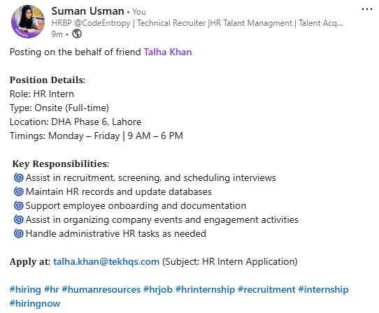Open the Talha Khan mention link
The width and height of the screenshot is (379, 313).
point(168,52)
